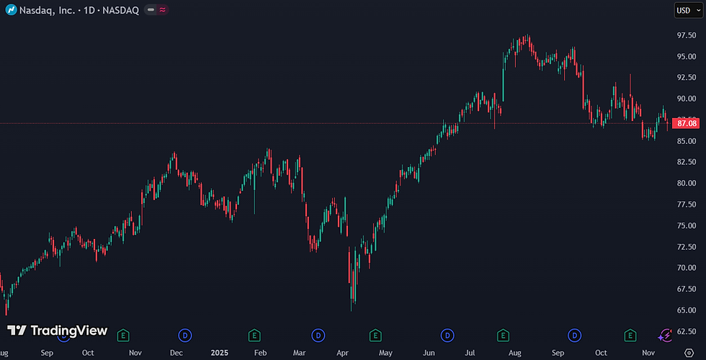Viewport: 706px width, 360px height.
Task: Click the 65.00 price axis label
Action: point(687,310)
